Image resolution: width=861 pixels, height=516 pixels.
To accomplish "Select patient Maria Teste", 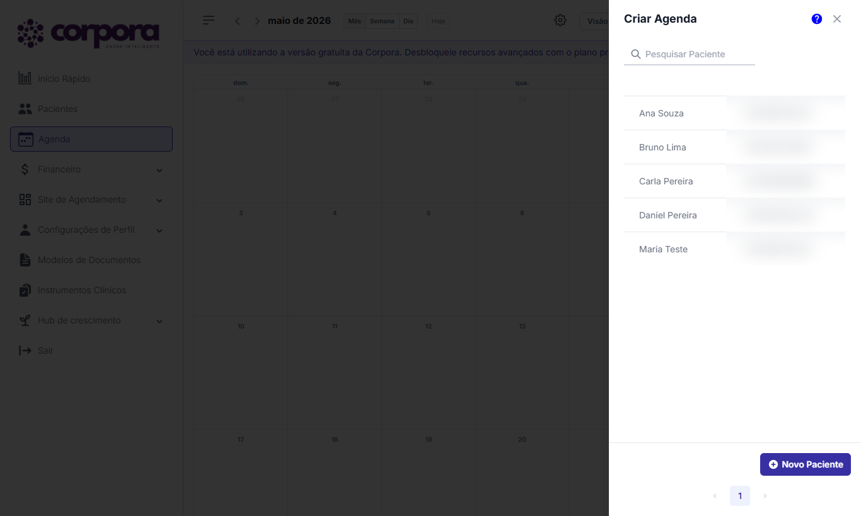I will coord(734,249).
